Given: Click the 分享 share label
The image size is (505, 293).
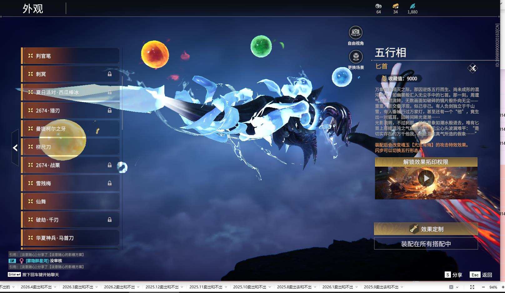Looking at the screenshot, I should click(457, 275).
